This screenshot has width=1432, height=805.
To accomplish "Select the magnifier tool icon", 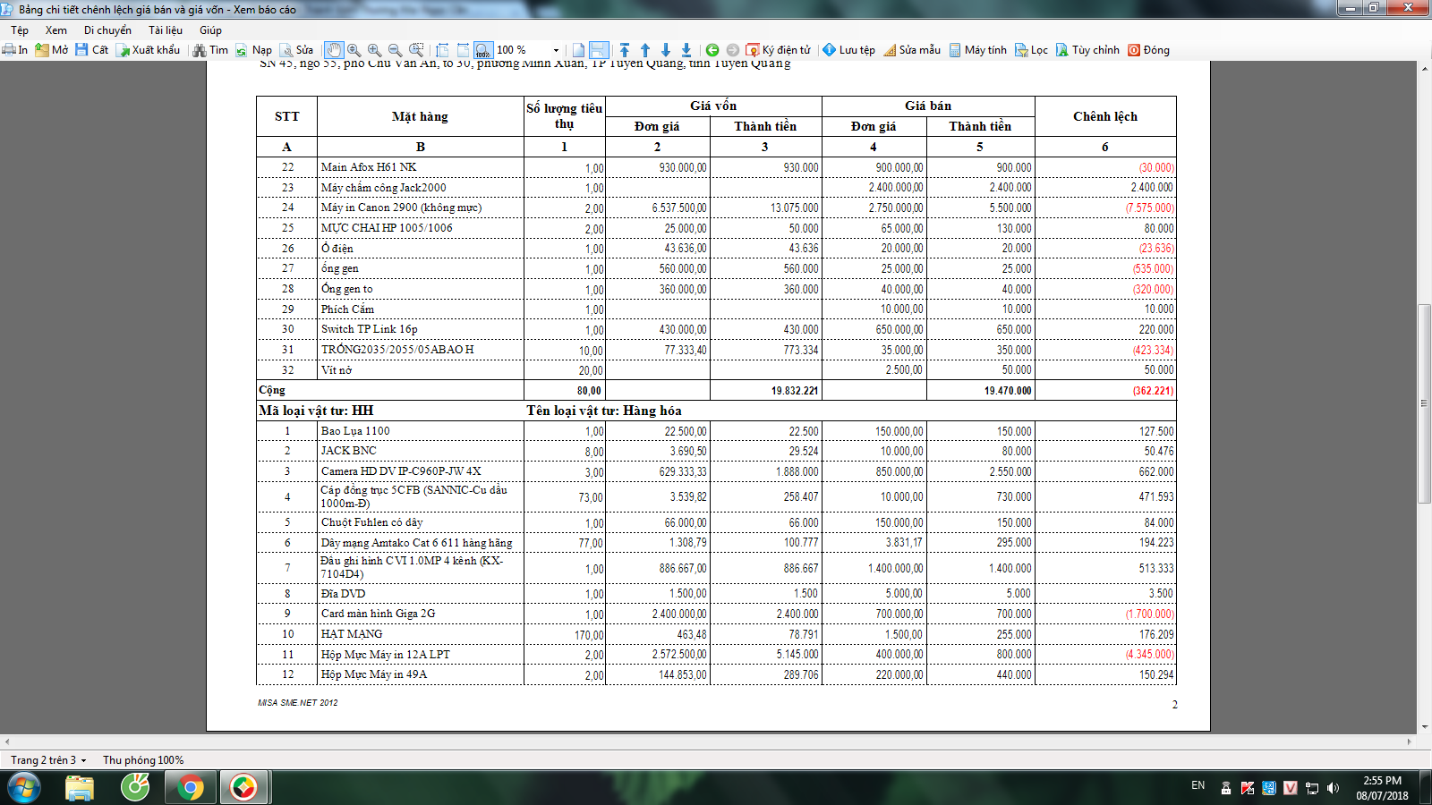I will [x=354, y=50].
